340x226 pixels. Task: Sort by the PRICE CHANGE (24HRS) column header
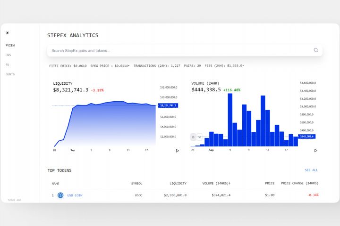click(x=300, y=183)
